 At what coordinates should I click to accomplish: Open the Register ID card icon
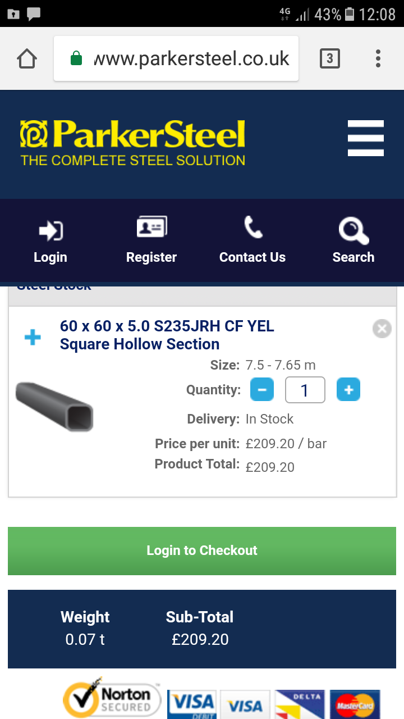click(151, 228)
